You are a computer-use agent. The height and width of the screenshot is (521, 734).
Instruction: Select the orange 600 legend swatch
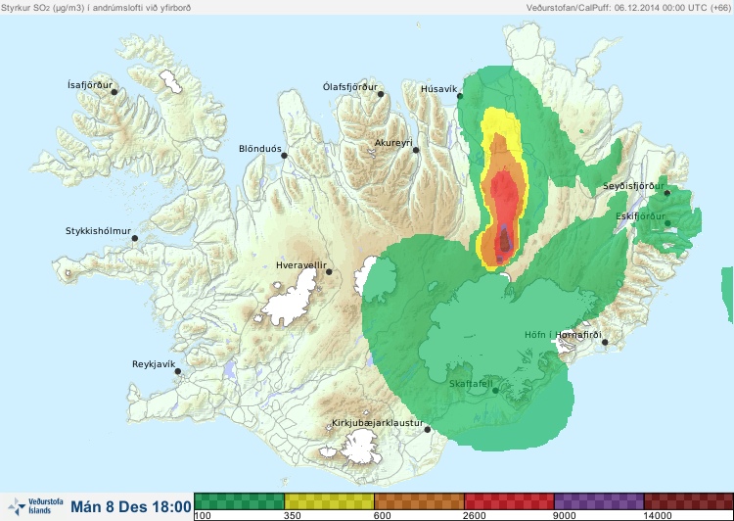point(419,501)
